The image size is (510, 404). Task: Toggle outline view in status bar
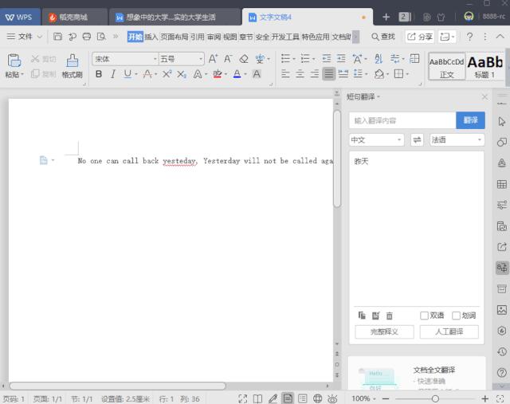coord(303,398)
